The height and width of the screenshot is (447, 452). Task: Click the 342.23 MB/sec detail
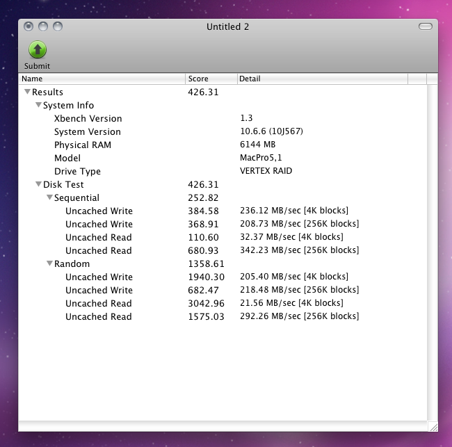[300, 250]
